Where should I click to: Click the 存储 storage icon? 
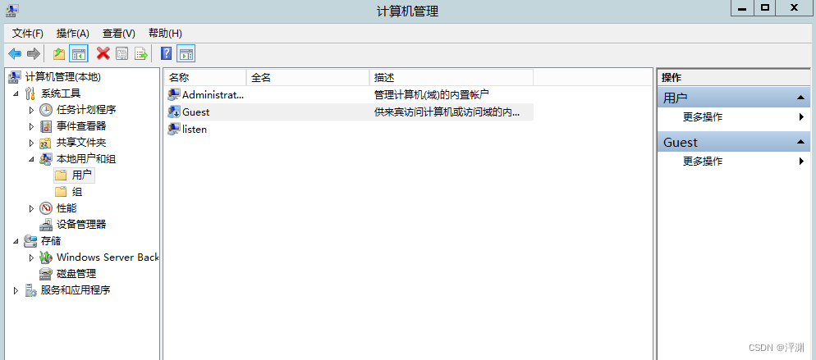30,241
